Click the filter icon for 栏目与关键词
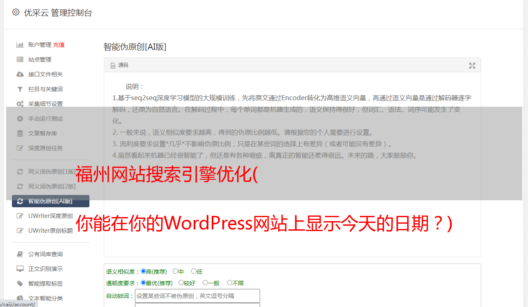The height and width of the screenshot is (307, 528). (x=20, y=89)
